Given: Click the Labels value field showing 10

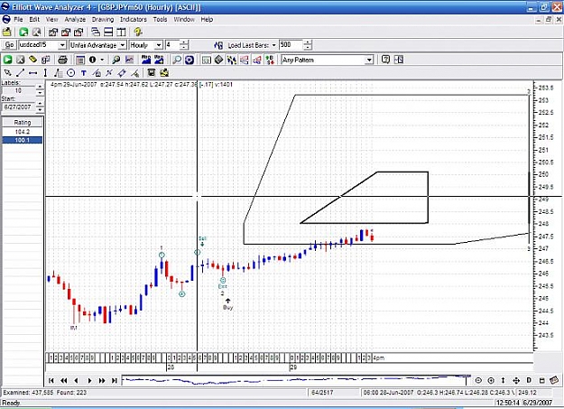Looking at the screenshot, I should pos(18,90).
